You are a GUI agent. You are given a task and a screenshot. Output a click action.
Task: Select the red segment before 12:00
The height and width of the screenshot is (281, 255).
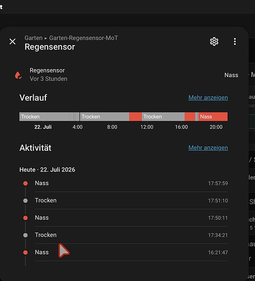(135, 116)
